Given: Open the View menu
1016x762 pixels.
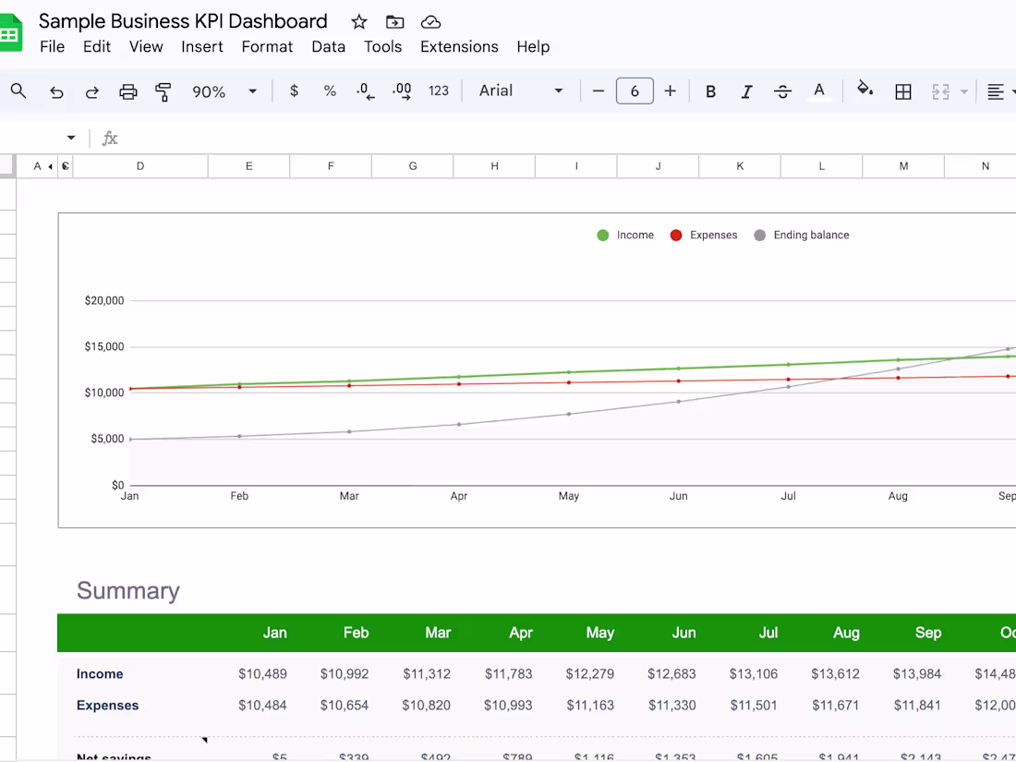Looking at the screenshot, I should coord(146,47).
